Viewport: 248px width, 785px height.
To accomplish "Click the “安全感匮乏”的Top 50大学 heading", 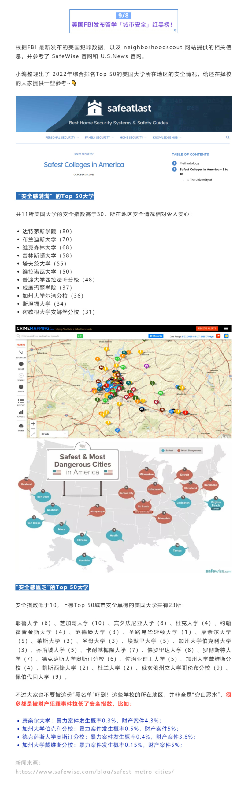I will pyautogui.click(x=52, y=587).
